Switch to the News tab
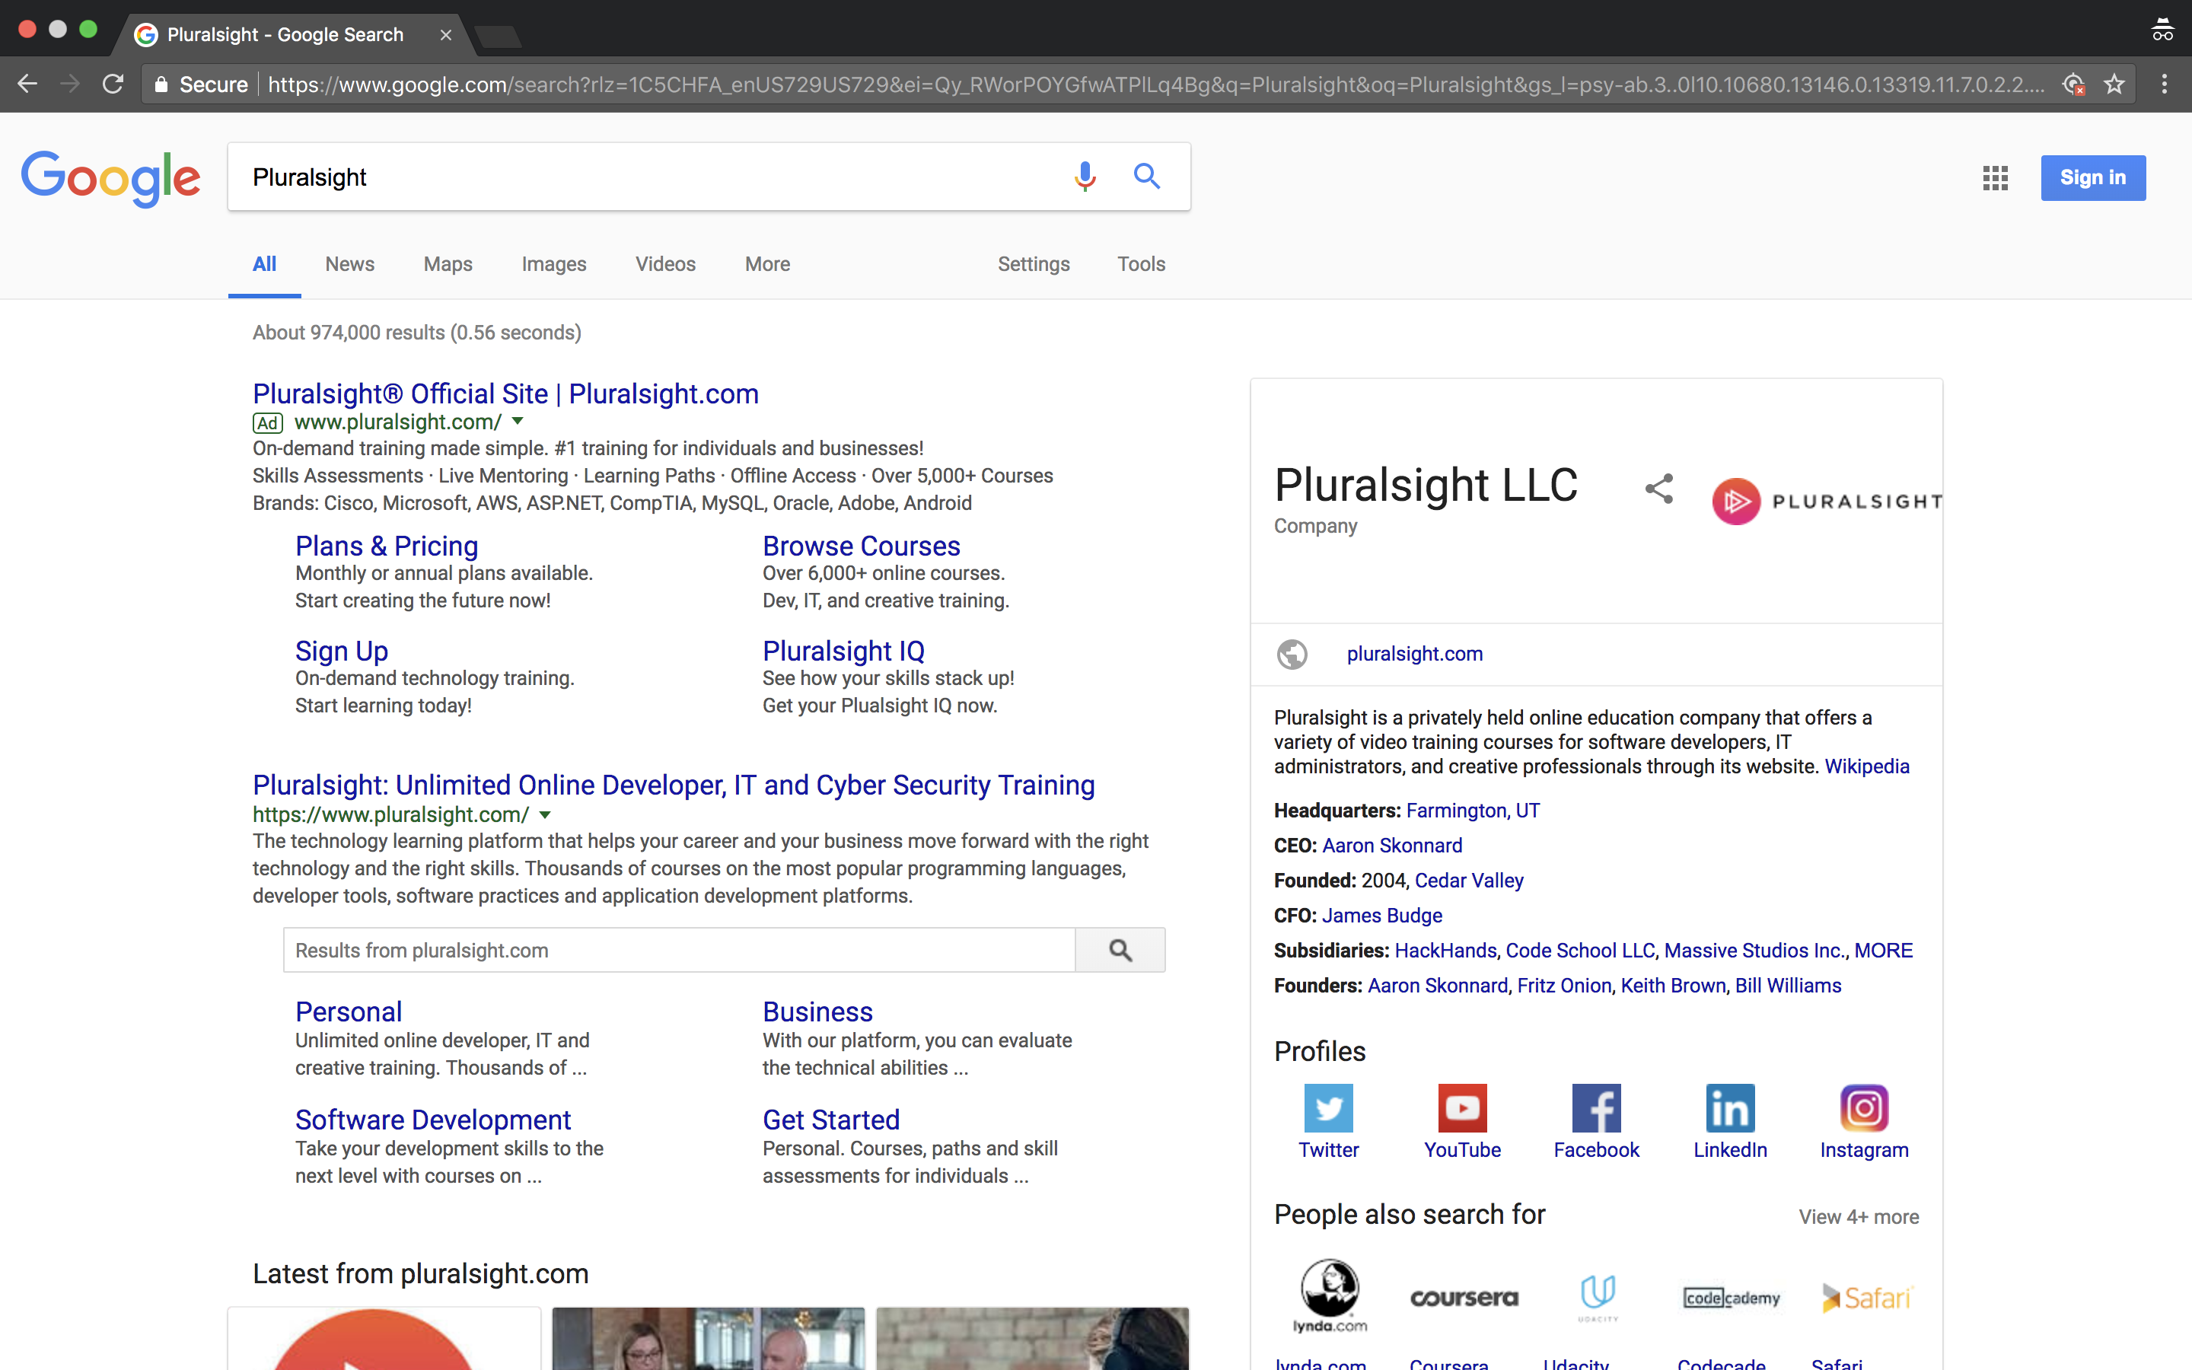2192x1370 pixels. coord(349,263)
